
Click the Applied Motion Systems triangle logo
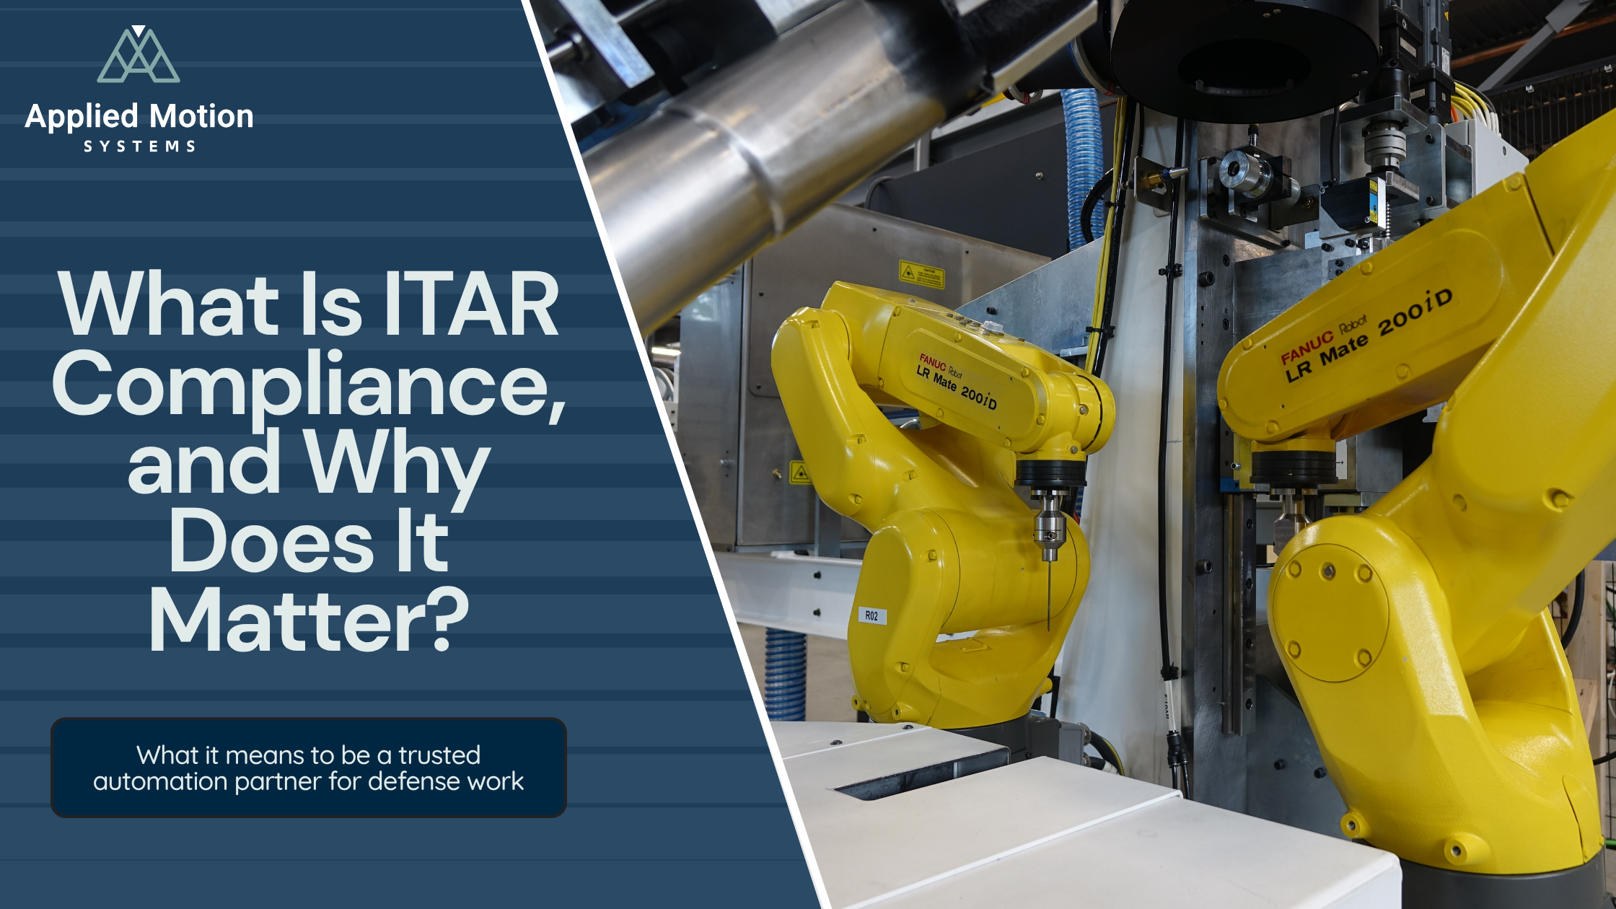139,54
